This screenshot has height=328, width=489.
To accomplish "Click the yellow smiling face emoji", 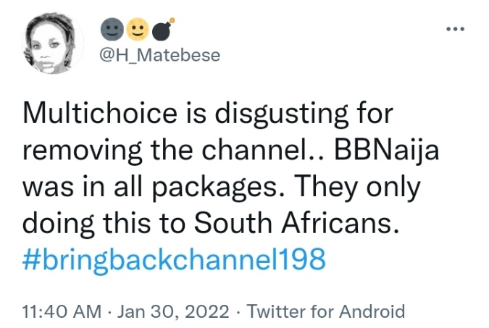I will pos(137,29).
